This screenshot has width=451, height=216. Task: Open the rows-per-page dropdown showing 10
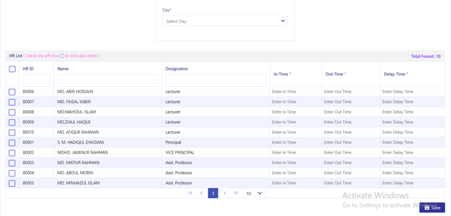tap(254, 193)
